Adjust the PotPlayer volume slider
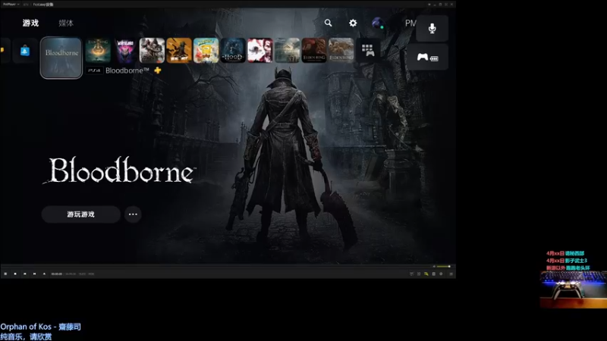 pos(443,267)
